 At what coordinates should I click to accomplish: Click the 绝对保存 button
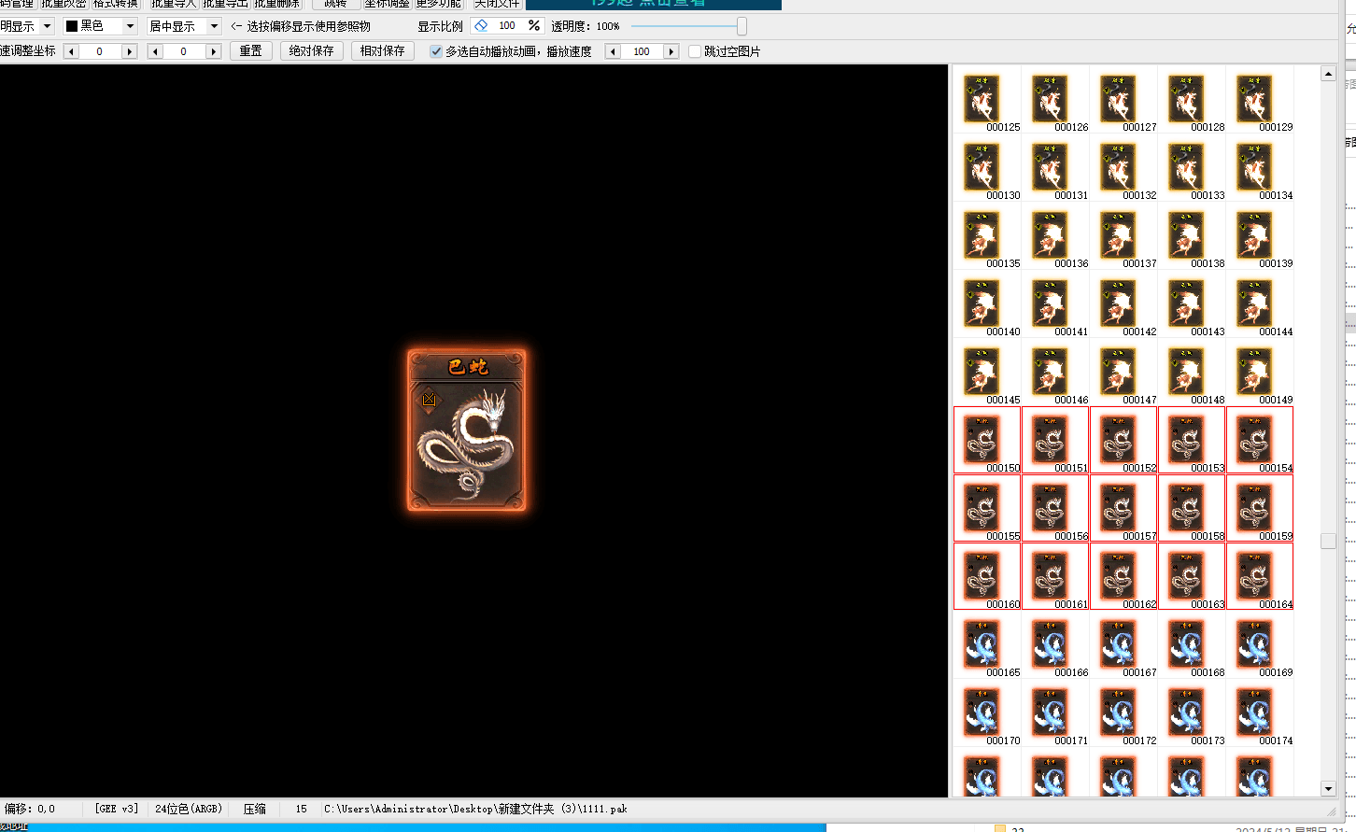(312, 51)
